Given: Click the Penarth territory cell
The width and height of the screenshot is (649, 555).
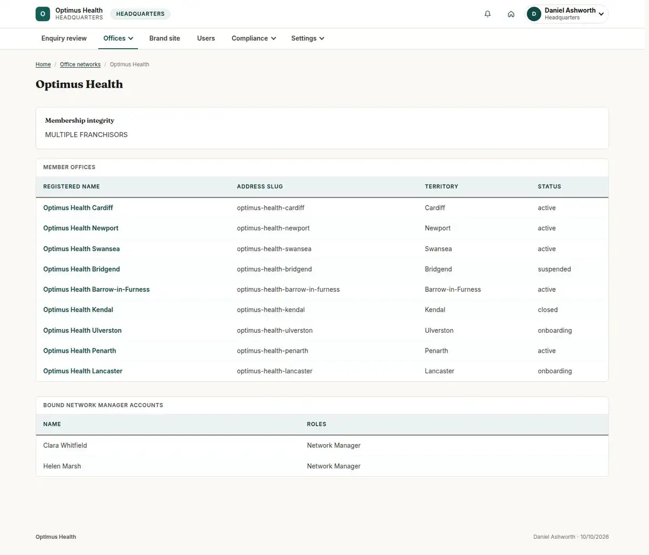Looking at the screenshot, I should tap(436, 351).
